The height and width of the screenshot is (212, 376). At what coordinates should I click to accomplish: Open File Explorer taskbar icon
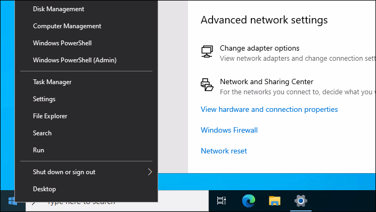pos(275,201)
